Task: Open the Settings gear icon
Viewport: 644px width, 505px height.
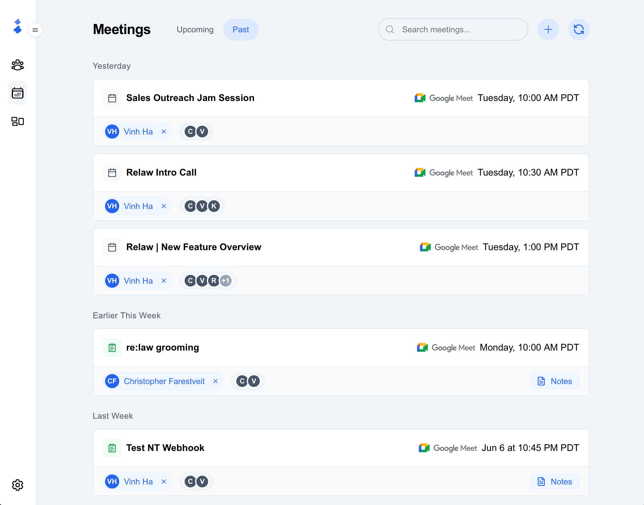Action: pos(17,485)
